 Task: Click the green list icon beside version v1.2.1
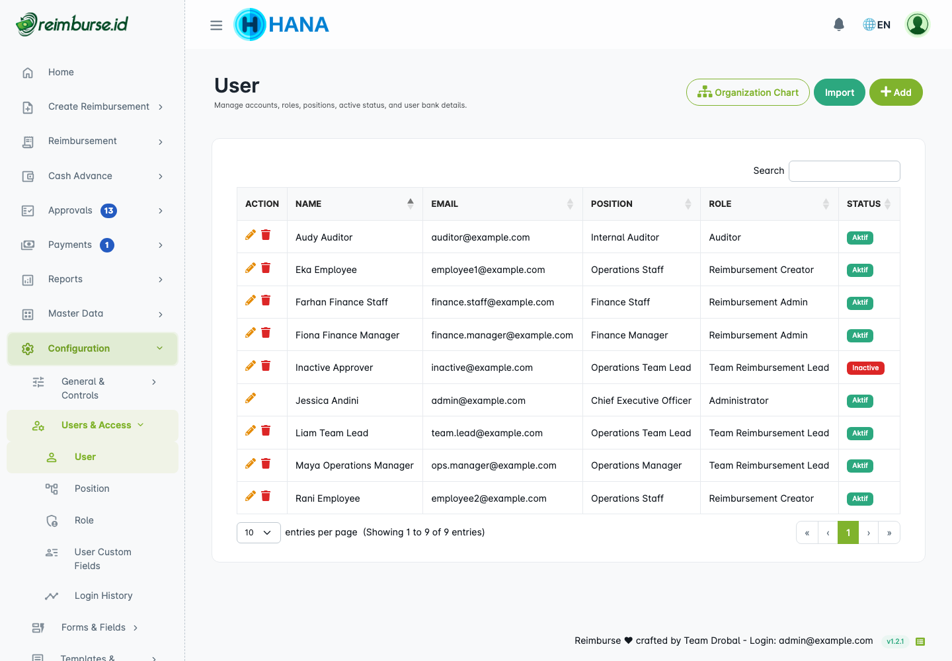tap(920, 641)
